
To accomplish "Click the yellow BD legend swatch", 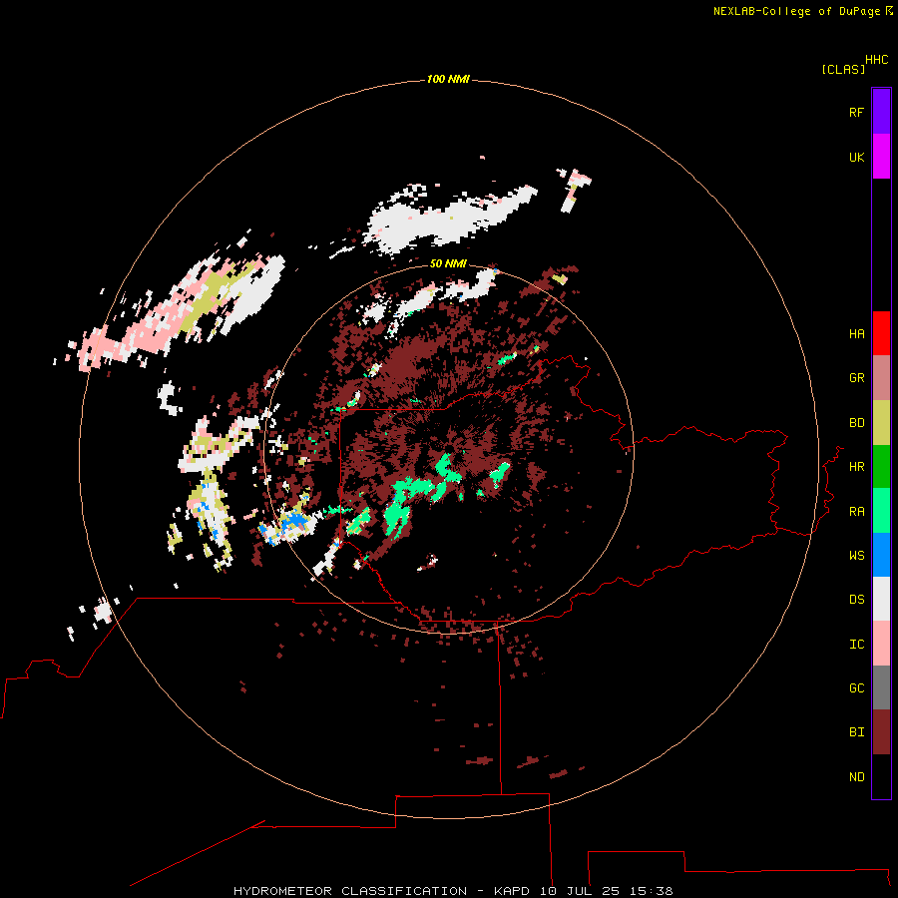I will tap(881, 423).
